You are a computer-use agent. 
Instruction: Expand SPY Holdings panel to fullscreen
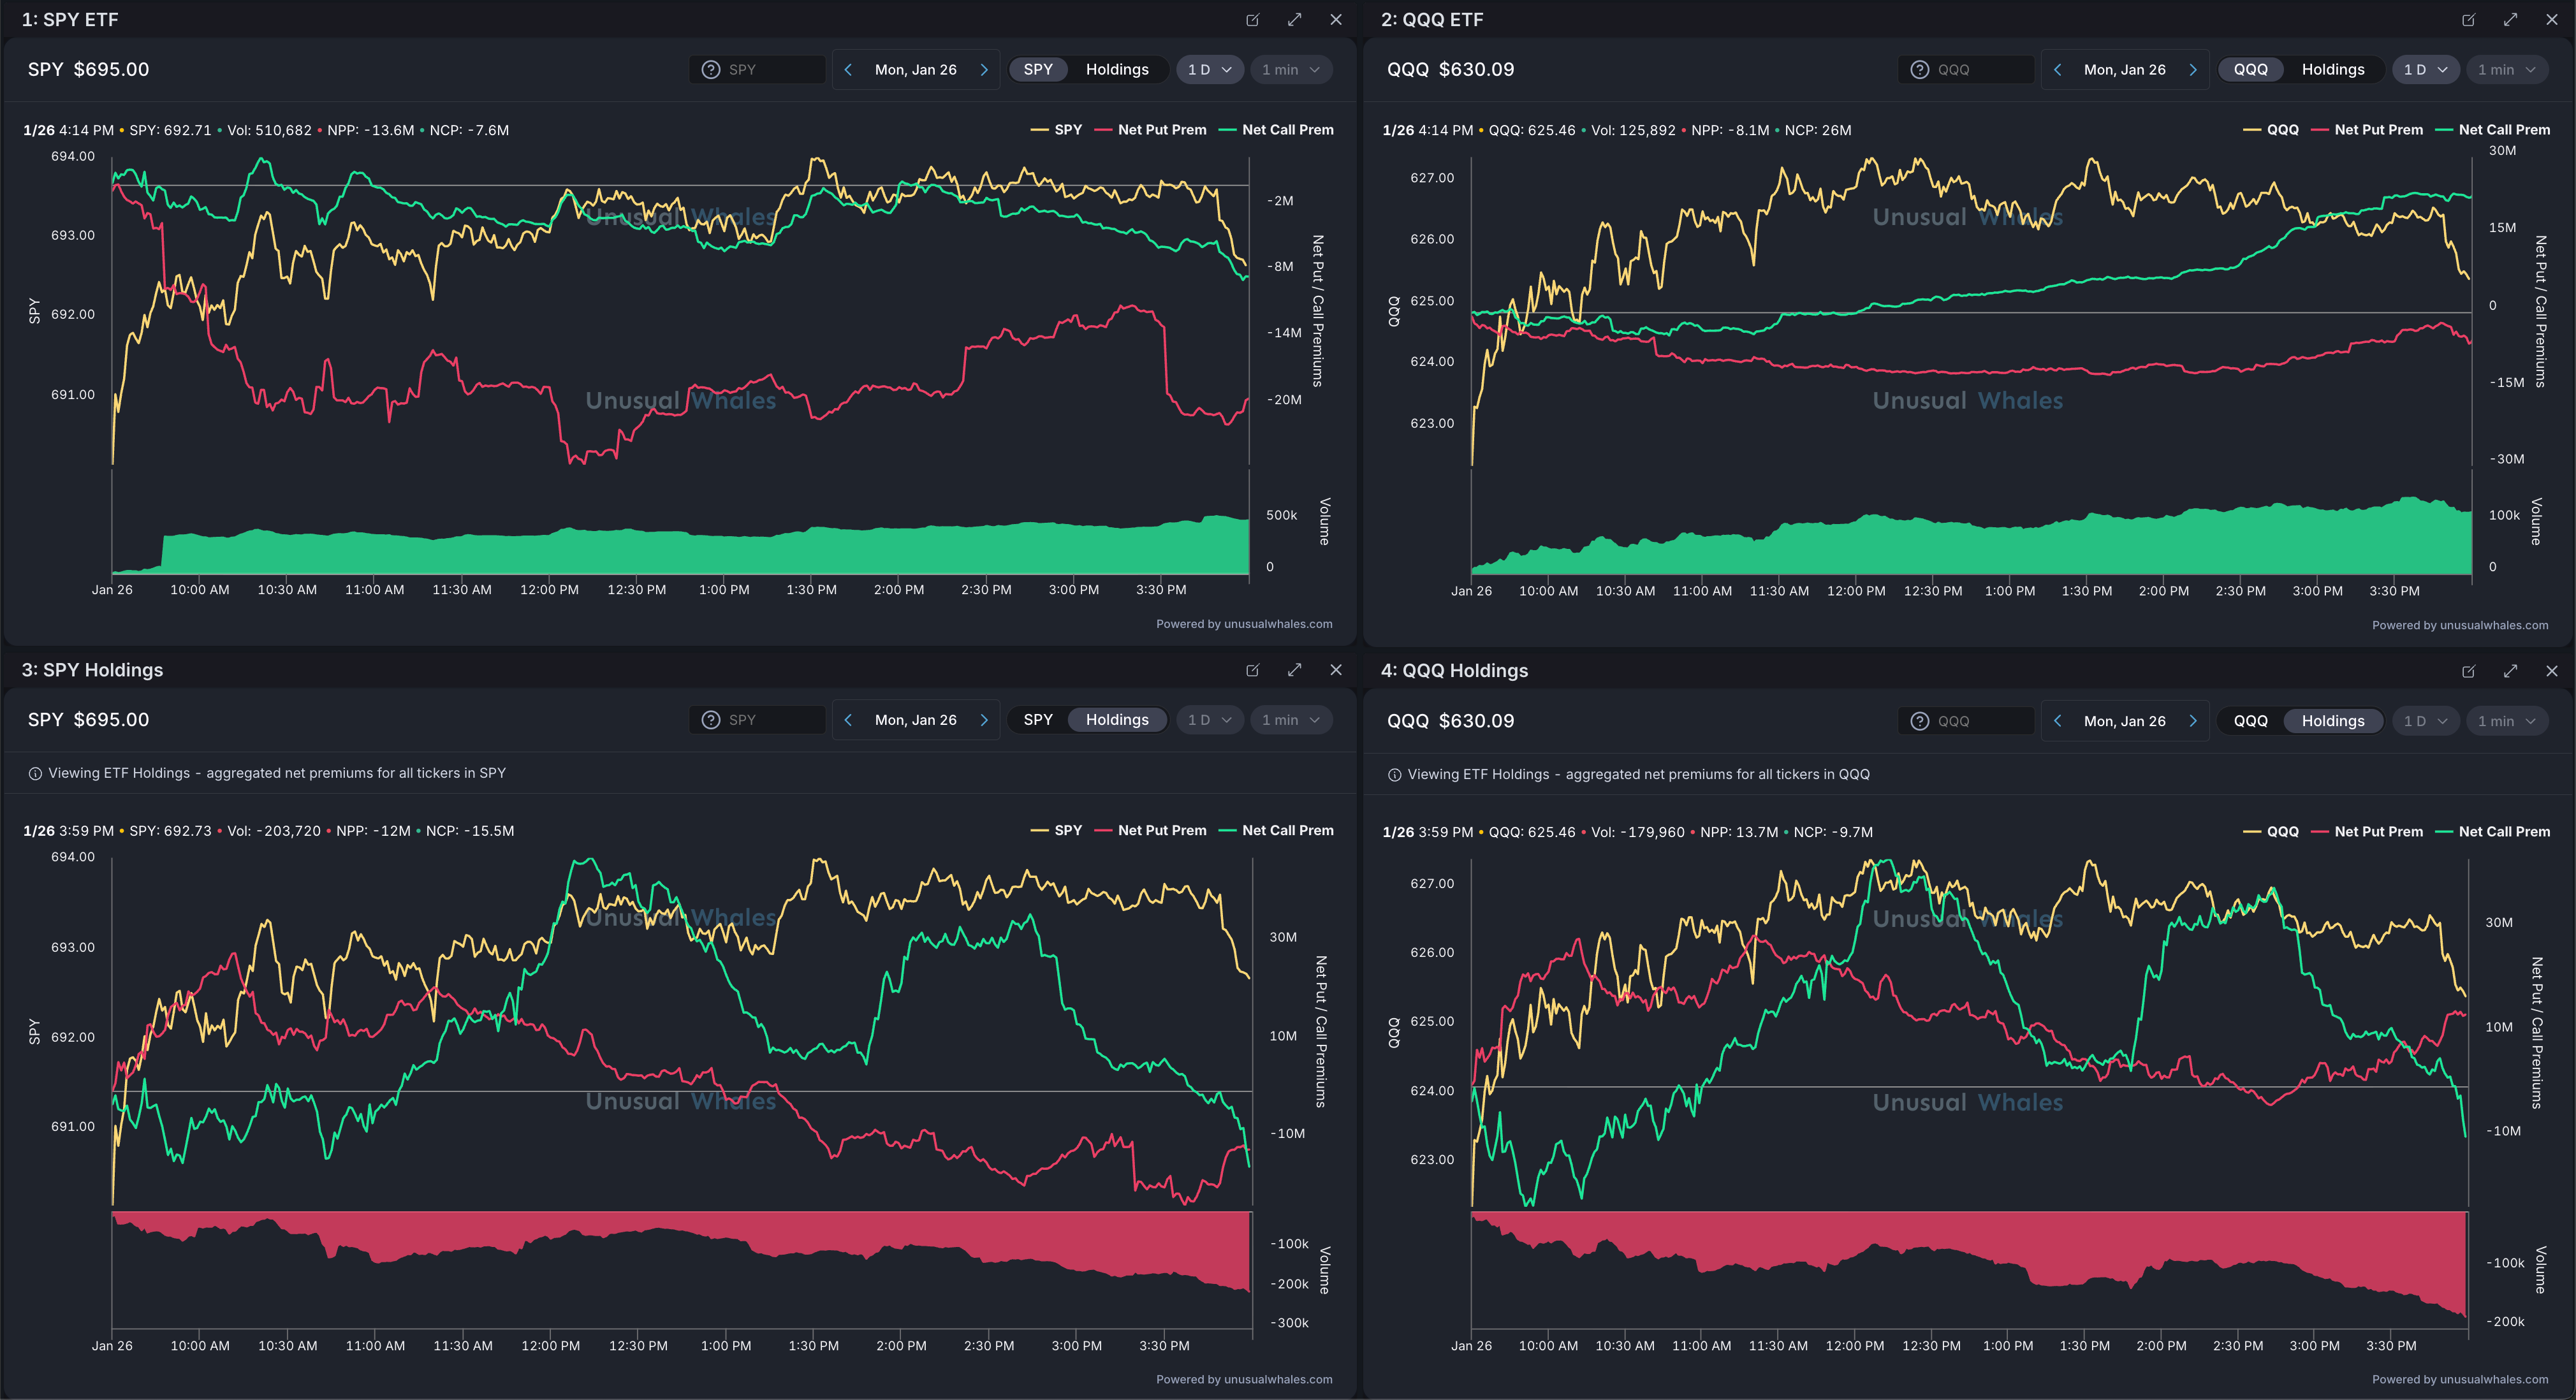click(1294, 670)
